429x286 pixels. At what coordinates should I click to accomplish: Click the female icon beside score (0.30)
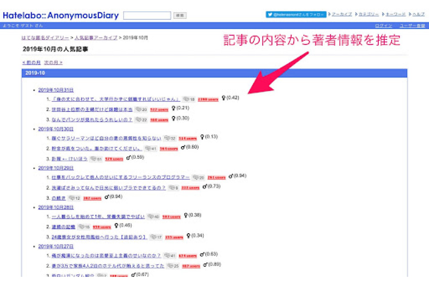[173, 119]
